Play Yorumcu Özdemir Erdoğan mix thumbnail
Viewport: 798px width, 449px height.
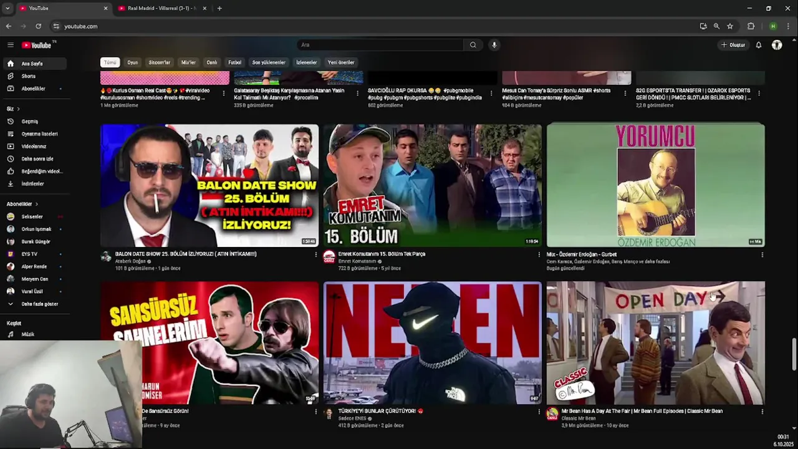click(x=656, y=185)
